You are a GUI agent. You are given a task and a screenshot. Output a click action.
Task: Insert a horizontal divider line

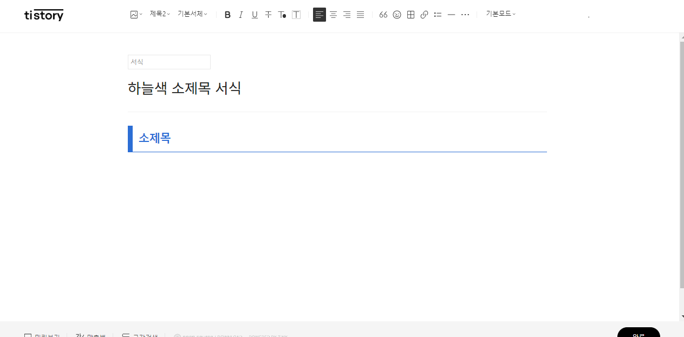pos(451,15)
